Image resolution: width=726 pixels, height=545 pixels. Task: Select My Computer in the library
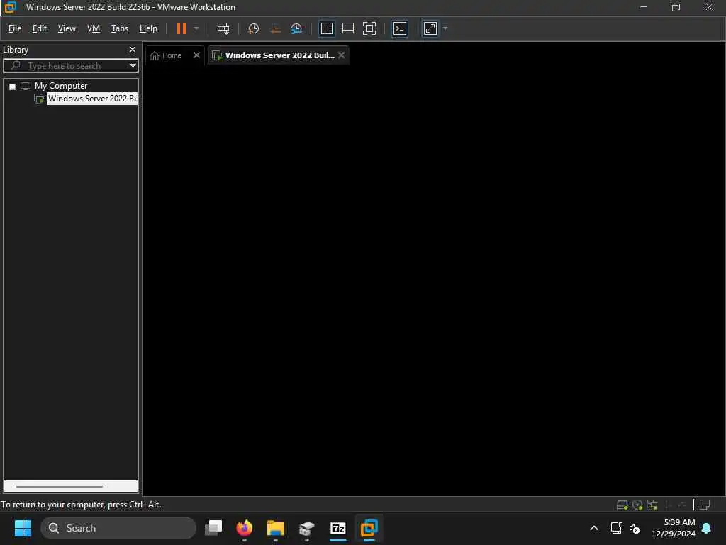coord(61,86)
